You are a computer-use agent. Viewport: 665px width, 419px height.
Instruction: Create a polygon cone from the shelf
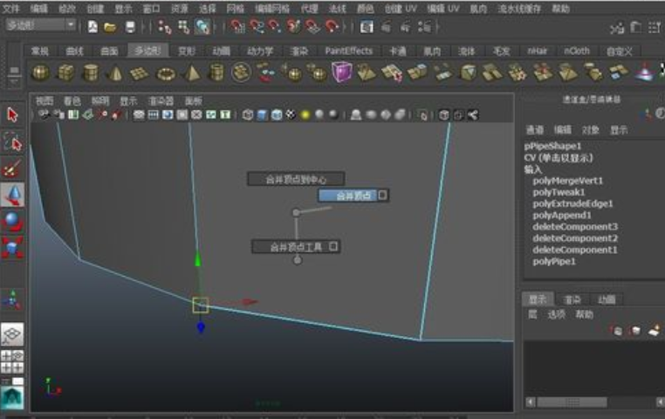[116, 72]
